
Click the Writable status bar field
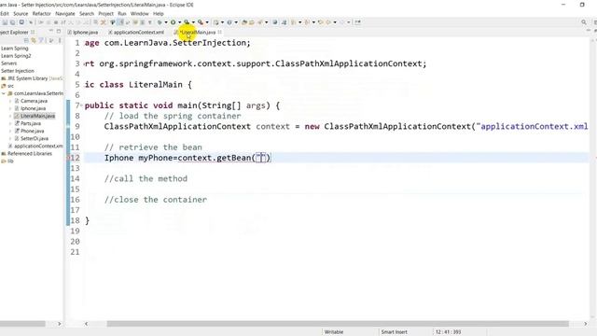pyautogui.click(x=334, y=332)
